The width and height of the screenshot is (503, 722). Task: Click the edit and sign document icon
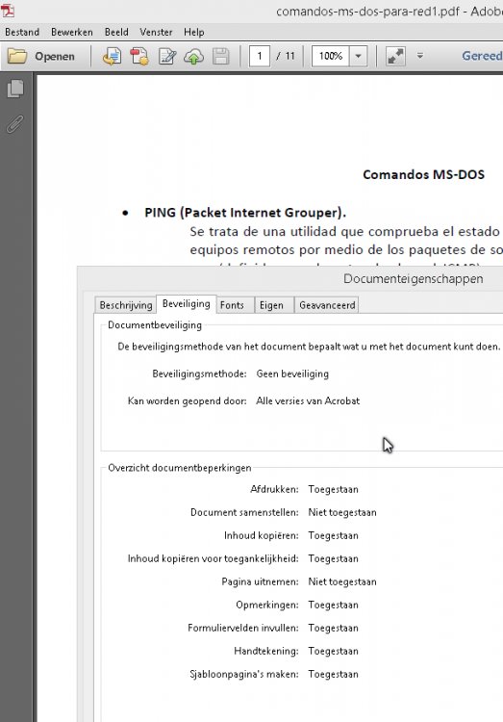[x=167, y=56]
